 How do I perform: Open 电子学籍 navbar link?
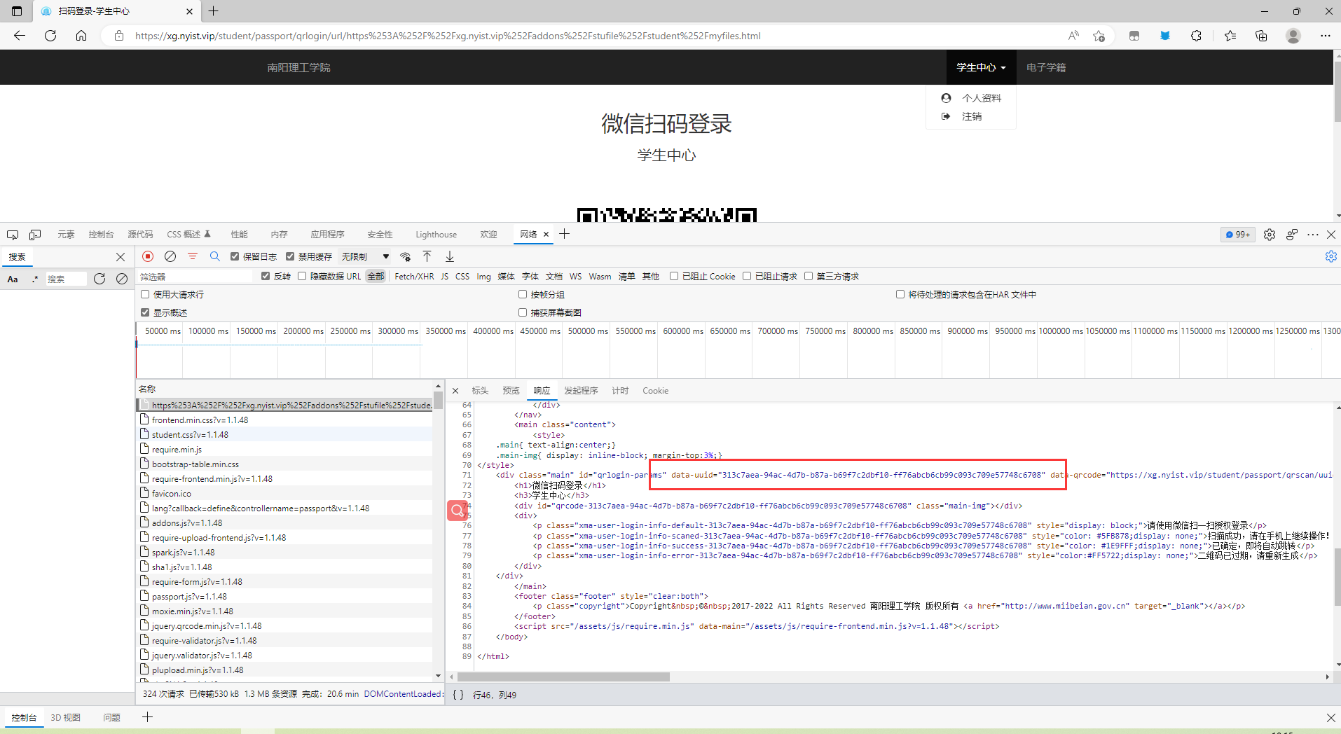1046,67
